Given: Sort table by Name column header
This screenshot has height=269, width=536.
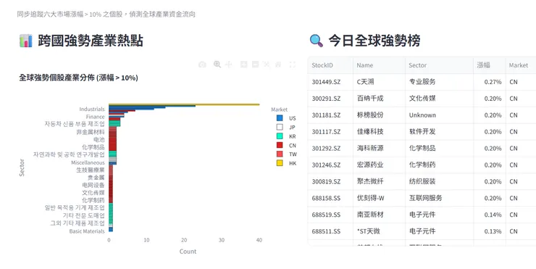Looking at the screenshot, I should pos(379,65).
